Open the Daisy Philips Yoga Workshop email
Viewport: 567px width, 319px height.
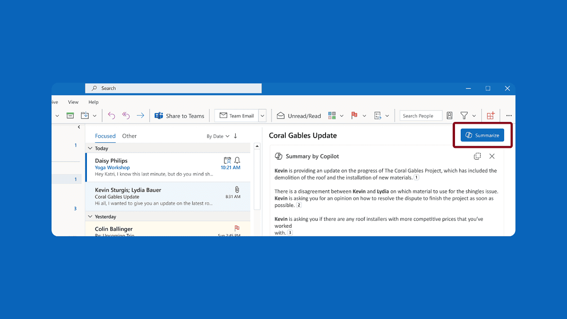(168, 167)
